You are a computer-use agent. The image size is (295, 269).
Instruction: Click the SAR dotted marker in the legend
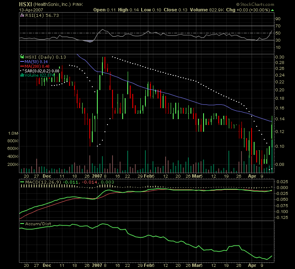click(x=22, y=71)
